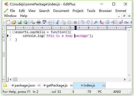Screen dimensions: 134x96
Task: Close the package.json tab
Action: pos(39,85)
